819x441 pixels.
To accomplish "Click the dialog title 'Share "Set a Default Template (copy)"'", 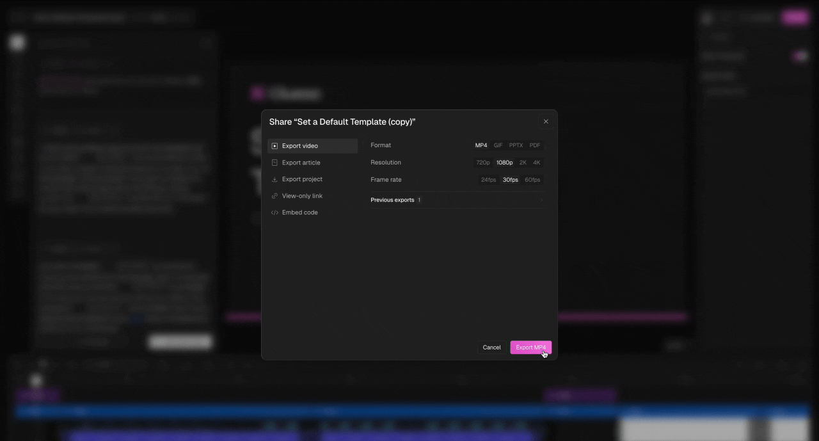I will 342,122.
